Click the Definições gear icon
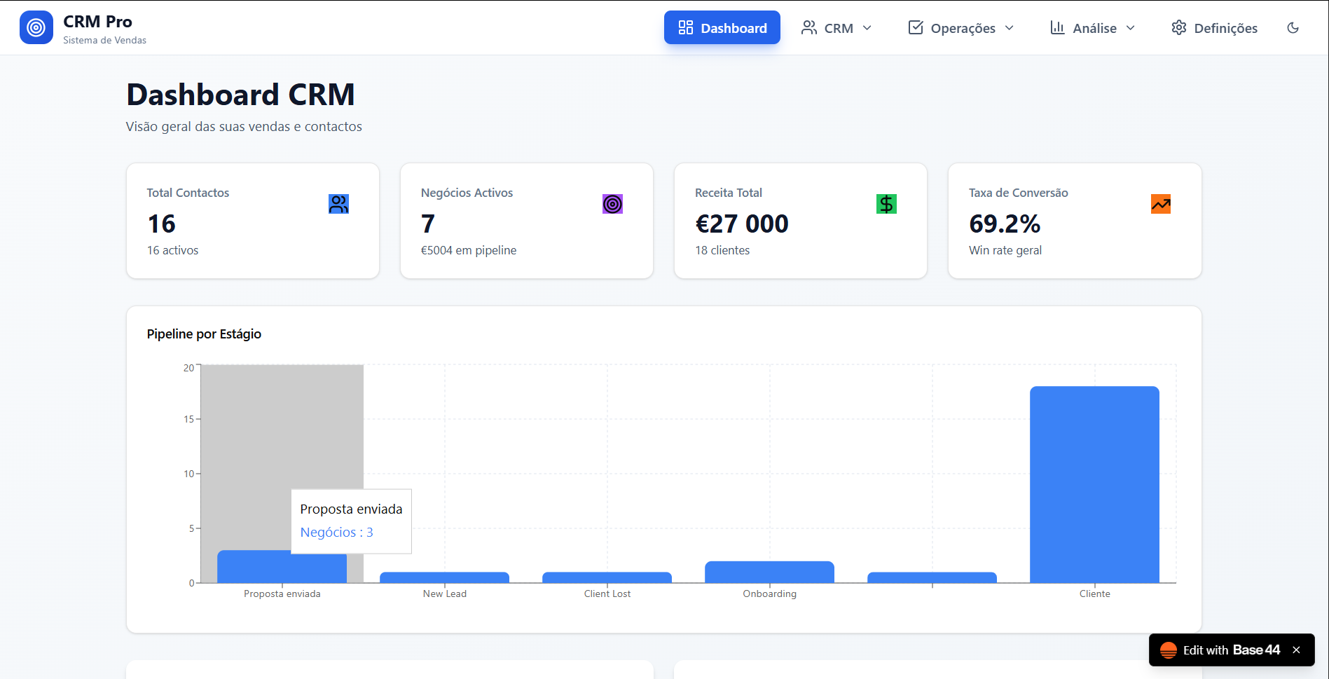The width and height of the screenshot is (1329, 679). [x=1179, y=27]
